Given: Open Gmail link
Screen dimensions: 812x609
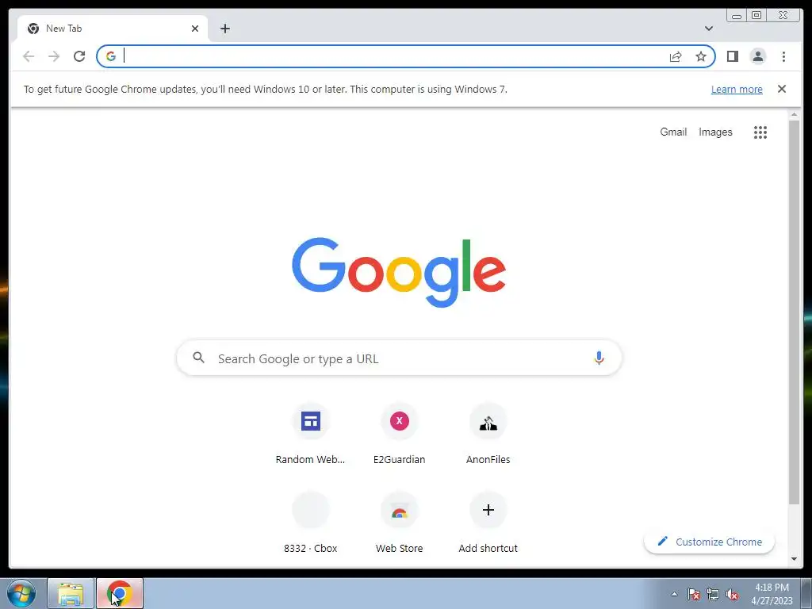Looking at the screenshot, I should (673, 132).
